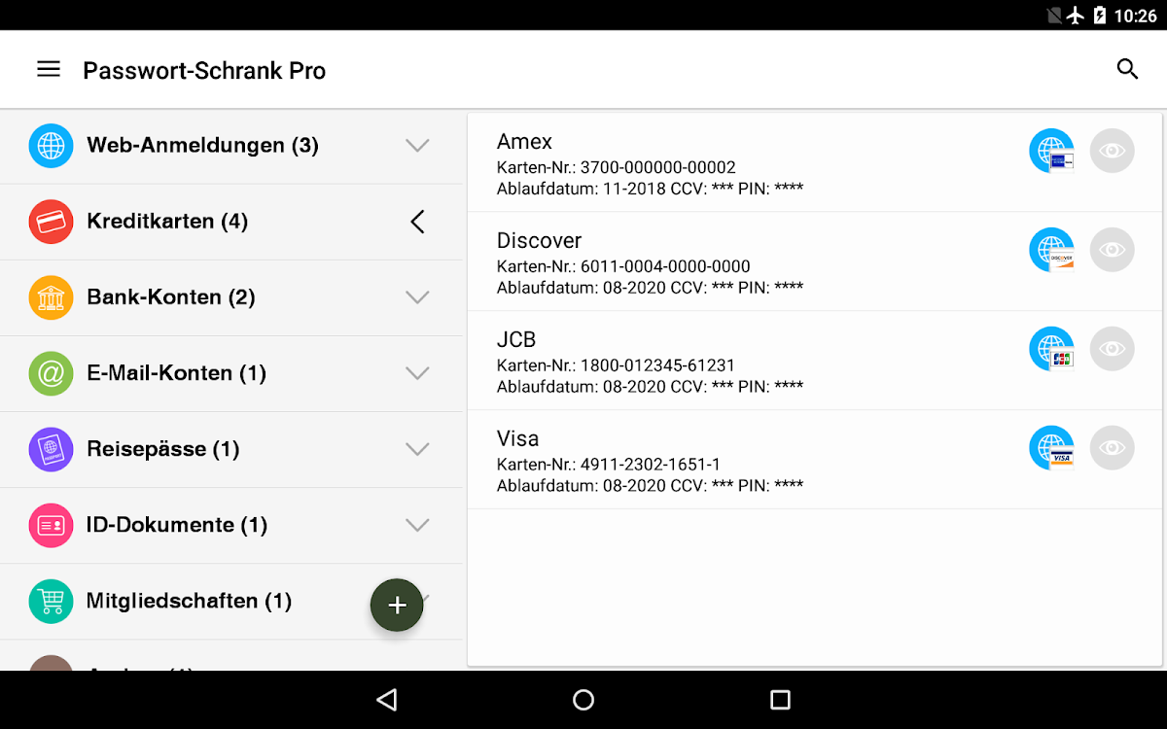1167x729 pixels.
Task: Tap the search magnifier icon
Action: point(1127,69)
